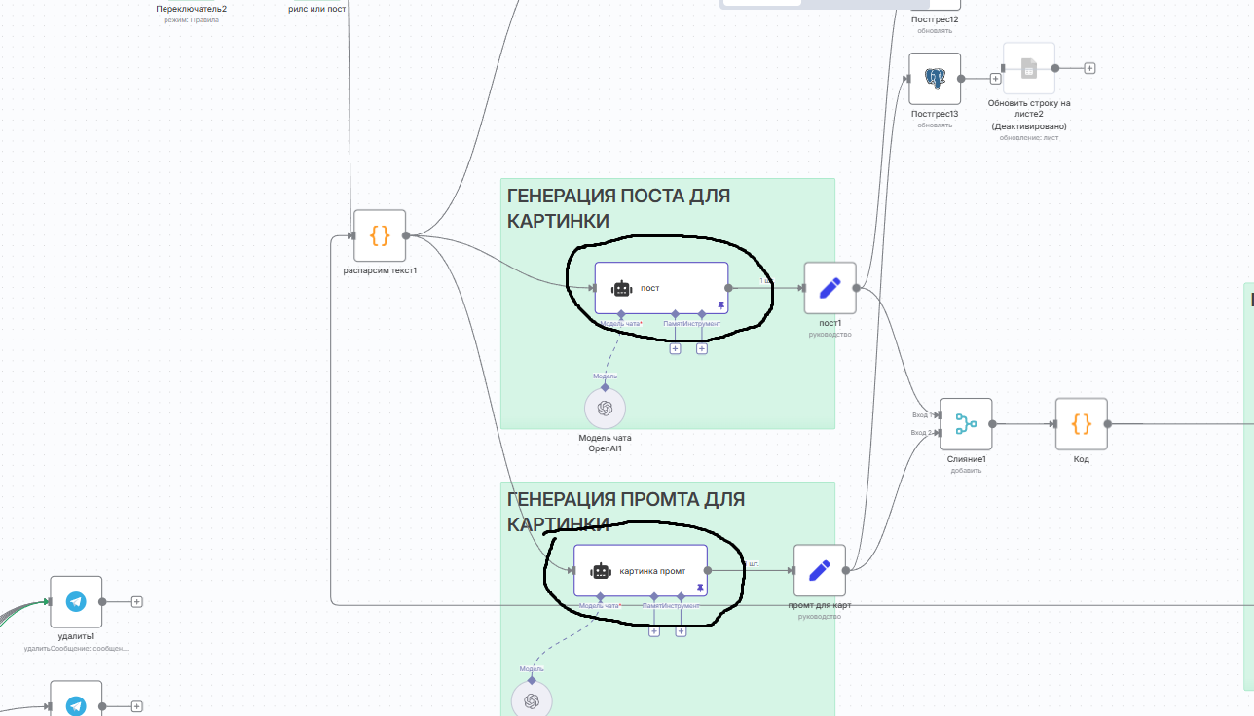Click "Модель" diamond atop "Модель чата OpenAI1"
This screenshot has height=716, width=1254.
point(605,387)
